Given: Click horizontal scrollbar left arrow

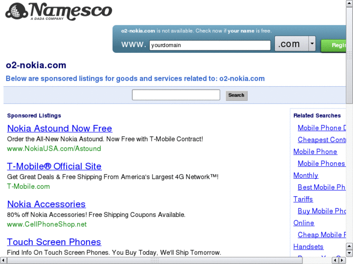Looking at the screenshot, I should click(x=3, y=261).
